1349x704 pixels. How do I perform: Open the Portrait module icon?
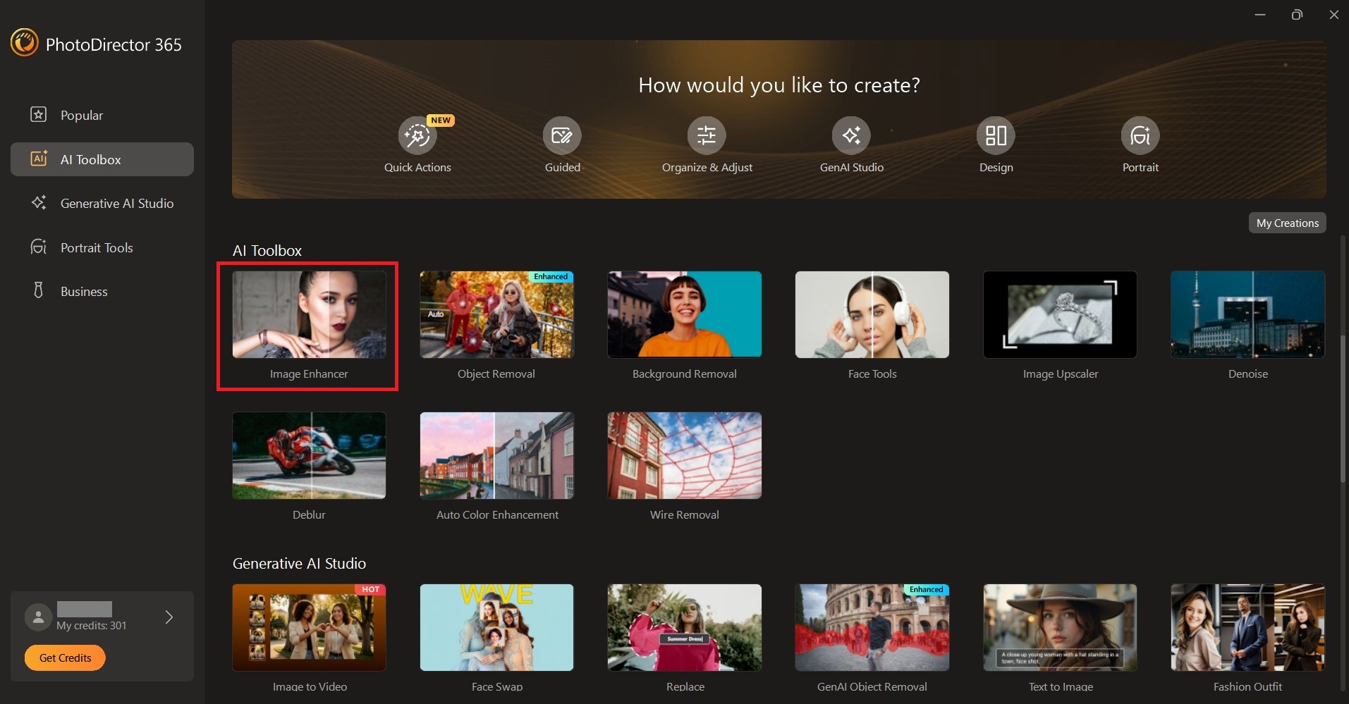point(1140,135)
